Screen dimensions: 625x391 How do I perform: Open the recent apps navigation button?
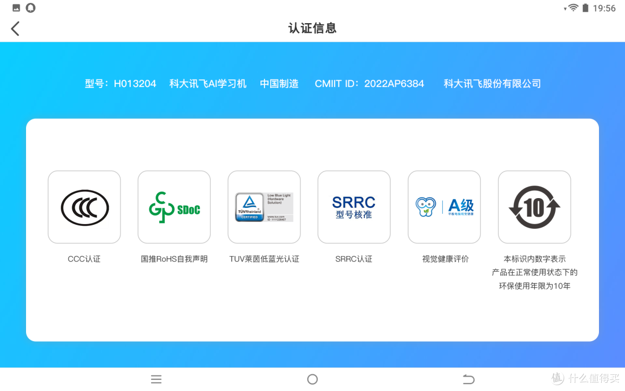pos(156,379)
